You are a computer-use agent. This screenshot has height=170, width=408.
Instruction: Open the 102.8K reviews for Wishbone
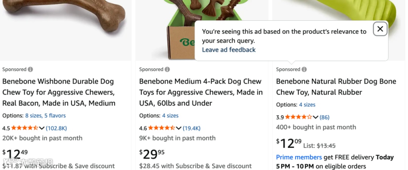(x=56, y=128)
